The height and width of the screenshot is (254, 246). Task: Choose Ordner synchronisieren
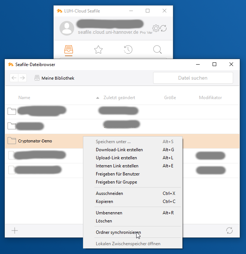tap(133, 232)
